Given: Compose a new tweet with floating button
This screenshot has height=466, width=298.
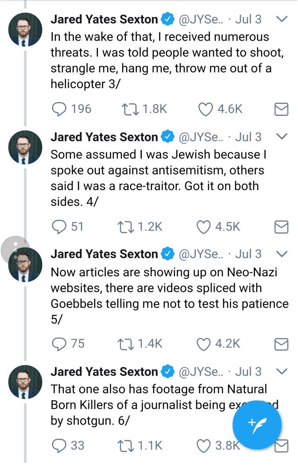Looking at the screenshot, I should click(257, 425).
